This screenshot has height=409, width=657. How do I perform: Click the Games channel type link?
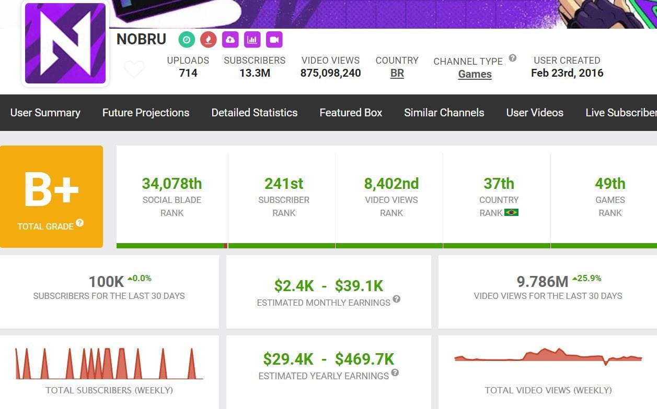(475, 74)
